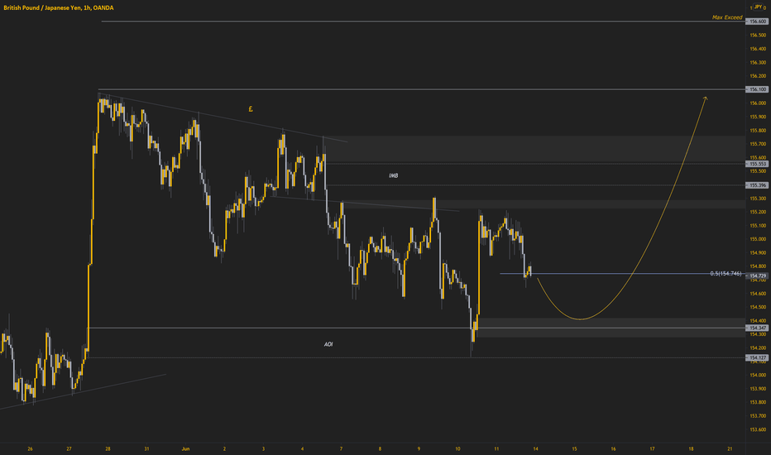Select the 155.396 price level tag
The width and height of the screenshot is (771, 455).
coord(757,185)
